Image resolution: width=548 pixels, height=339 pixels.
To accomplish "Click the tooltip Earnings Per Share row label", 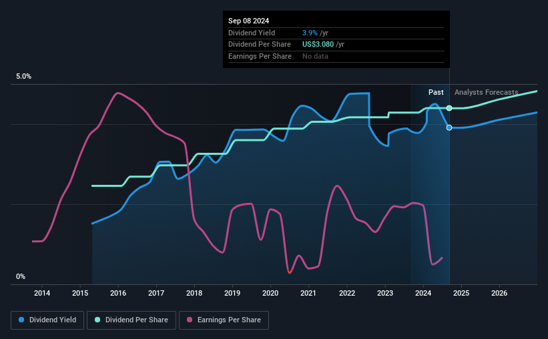I will pos(260,56).
